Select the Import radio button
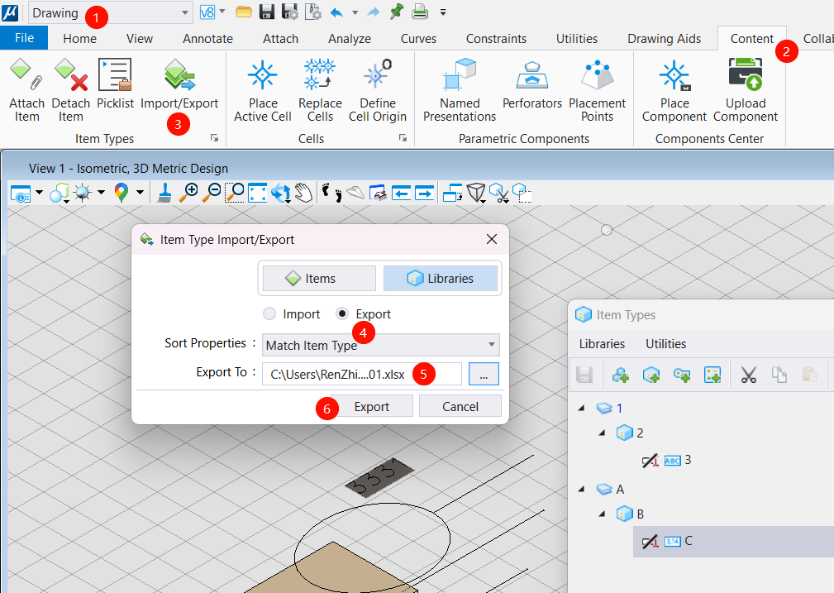 point(269,314)
